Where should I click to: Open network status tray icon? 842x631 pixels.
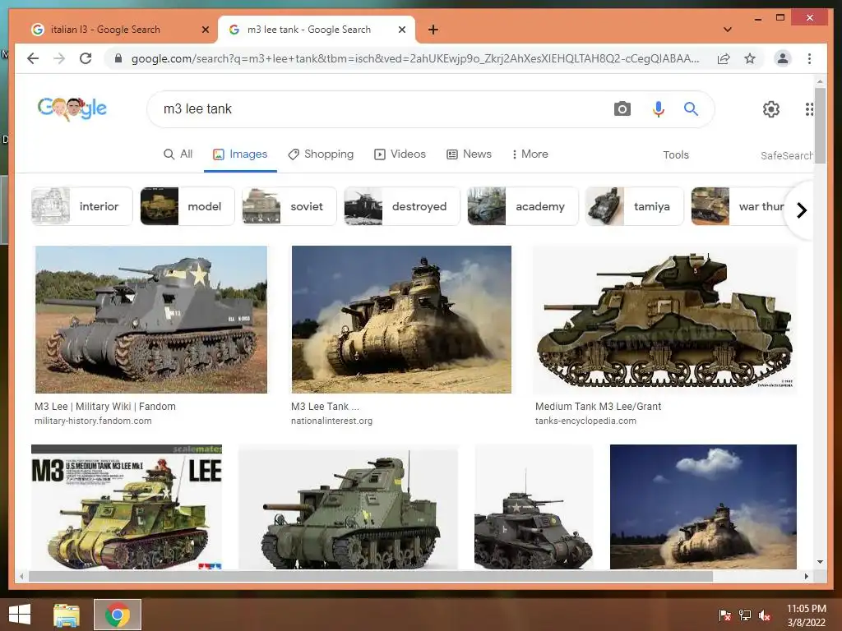745,615
